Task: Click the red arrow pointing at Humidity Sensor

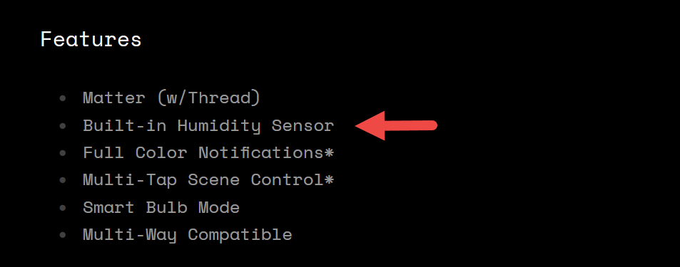Action: tap(396, 125)
